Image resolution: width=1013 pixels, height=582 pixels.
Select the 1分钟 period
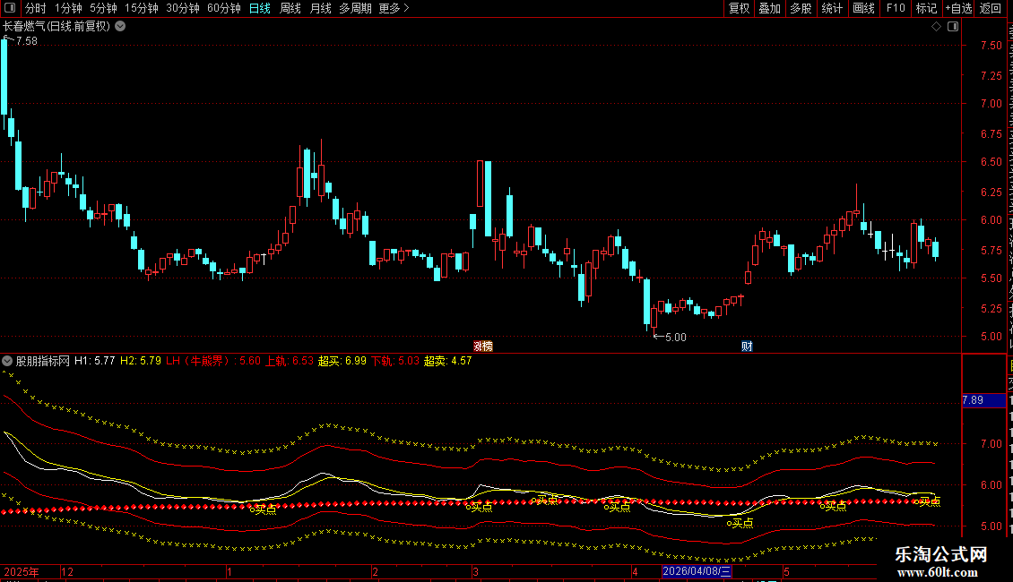point(68,8)
